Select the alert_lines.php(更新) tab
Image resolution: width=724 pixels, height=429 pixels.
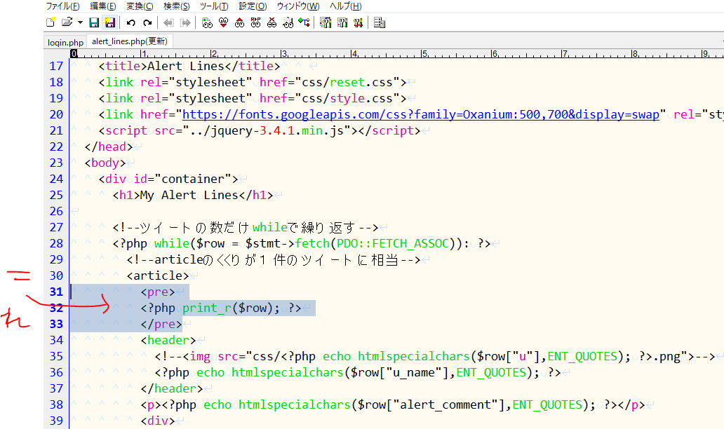[x=129, y=41]
